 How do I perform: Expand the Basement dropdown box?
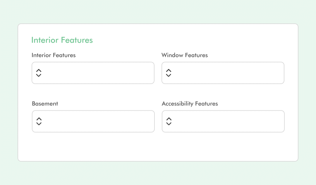93,121
